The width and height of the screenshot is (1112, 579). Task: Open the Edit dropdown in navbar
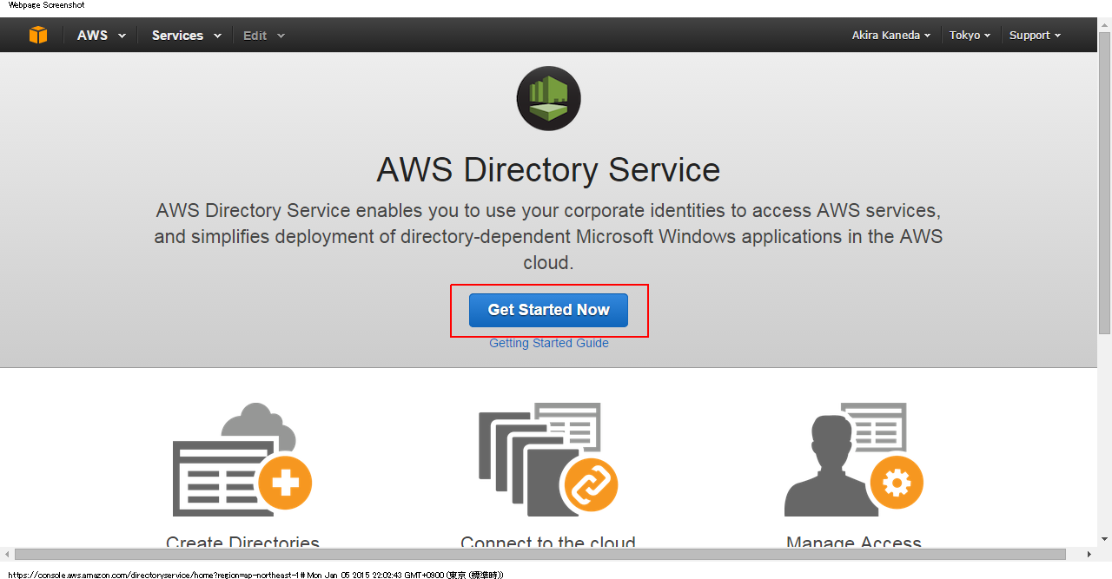pos(263,36)
